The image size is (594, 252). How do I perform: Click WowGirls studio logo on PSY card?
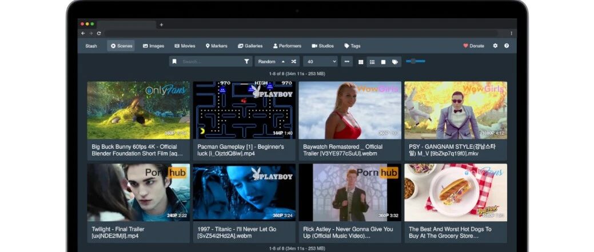484,89
